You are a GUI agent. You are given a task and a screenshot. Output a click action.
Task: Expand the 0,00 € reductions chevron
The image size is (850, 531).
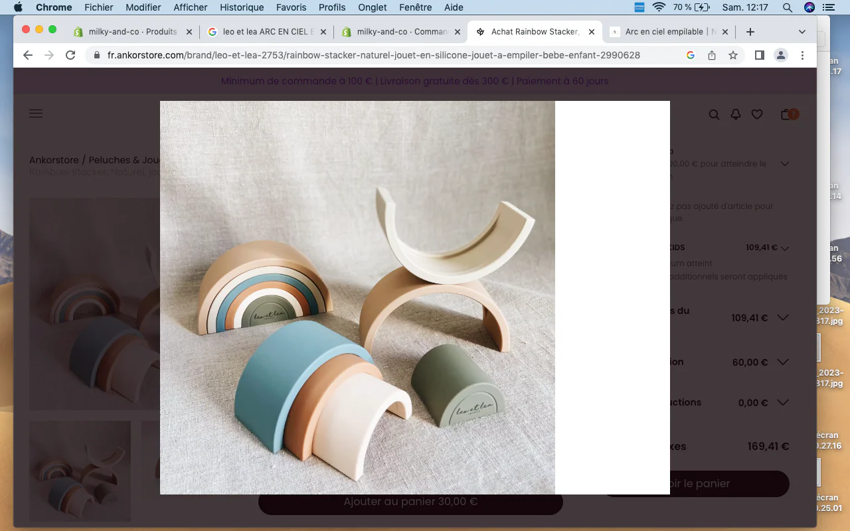pyautogui.click(x=782, y=403)
